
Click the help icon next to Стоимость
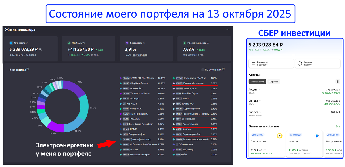[x=27, y=43]
